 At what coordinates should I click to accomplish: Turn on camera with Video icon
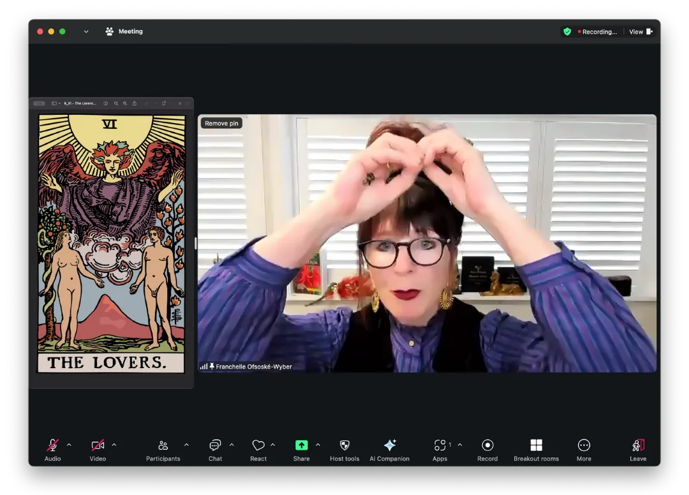click(98, 445)
